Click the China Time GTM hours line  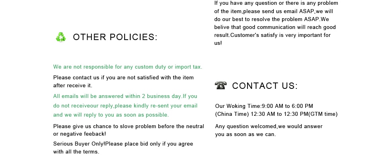276,114
